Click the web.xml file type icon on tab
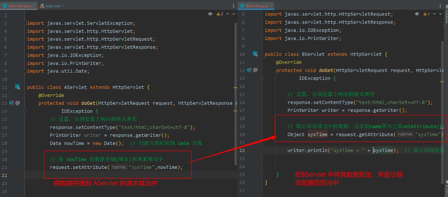Viewport: 448px width, 197px height. coord(42,6)
